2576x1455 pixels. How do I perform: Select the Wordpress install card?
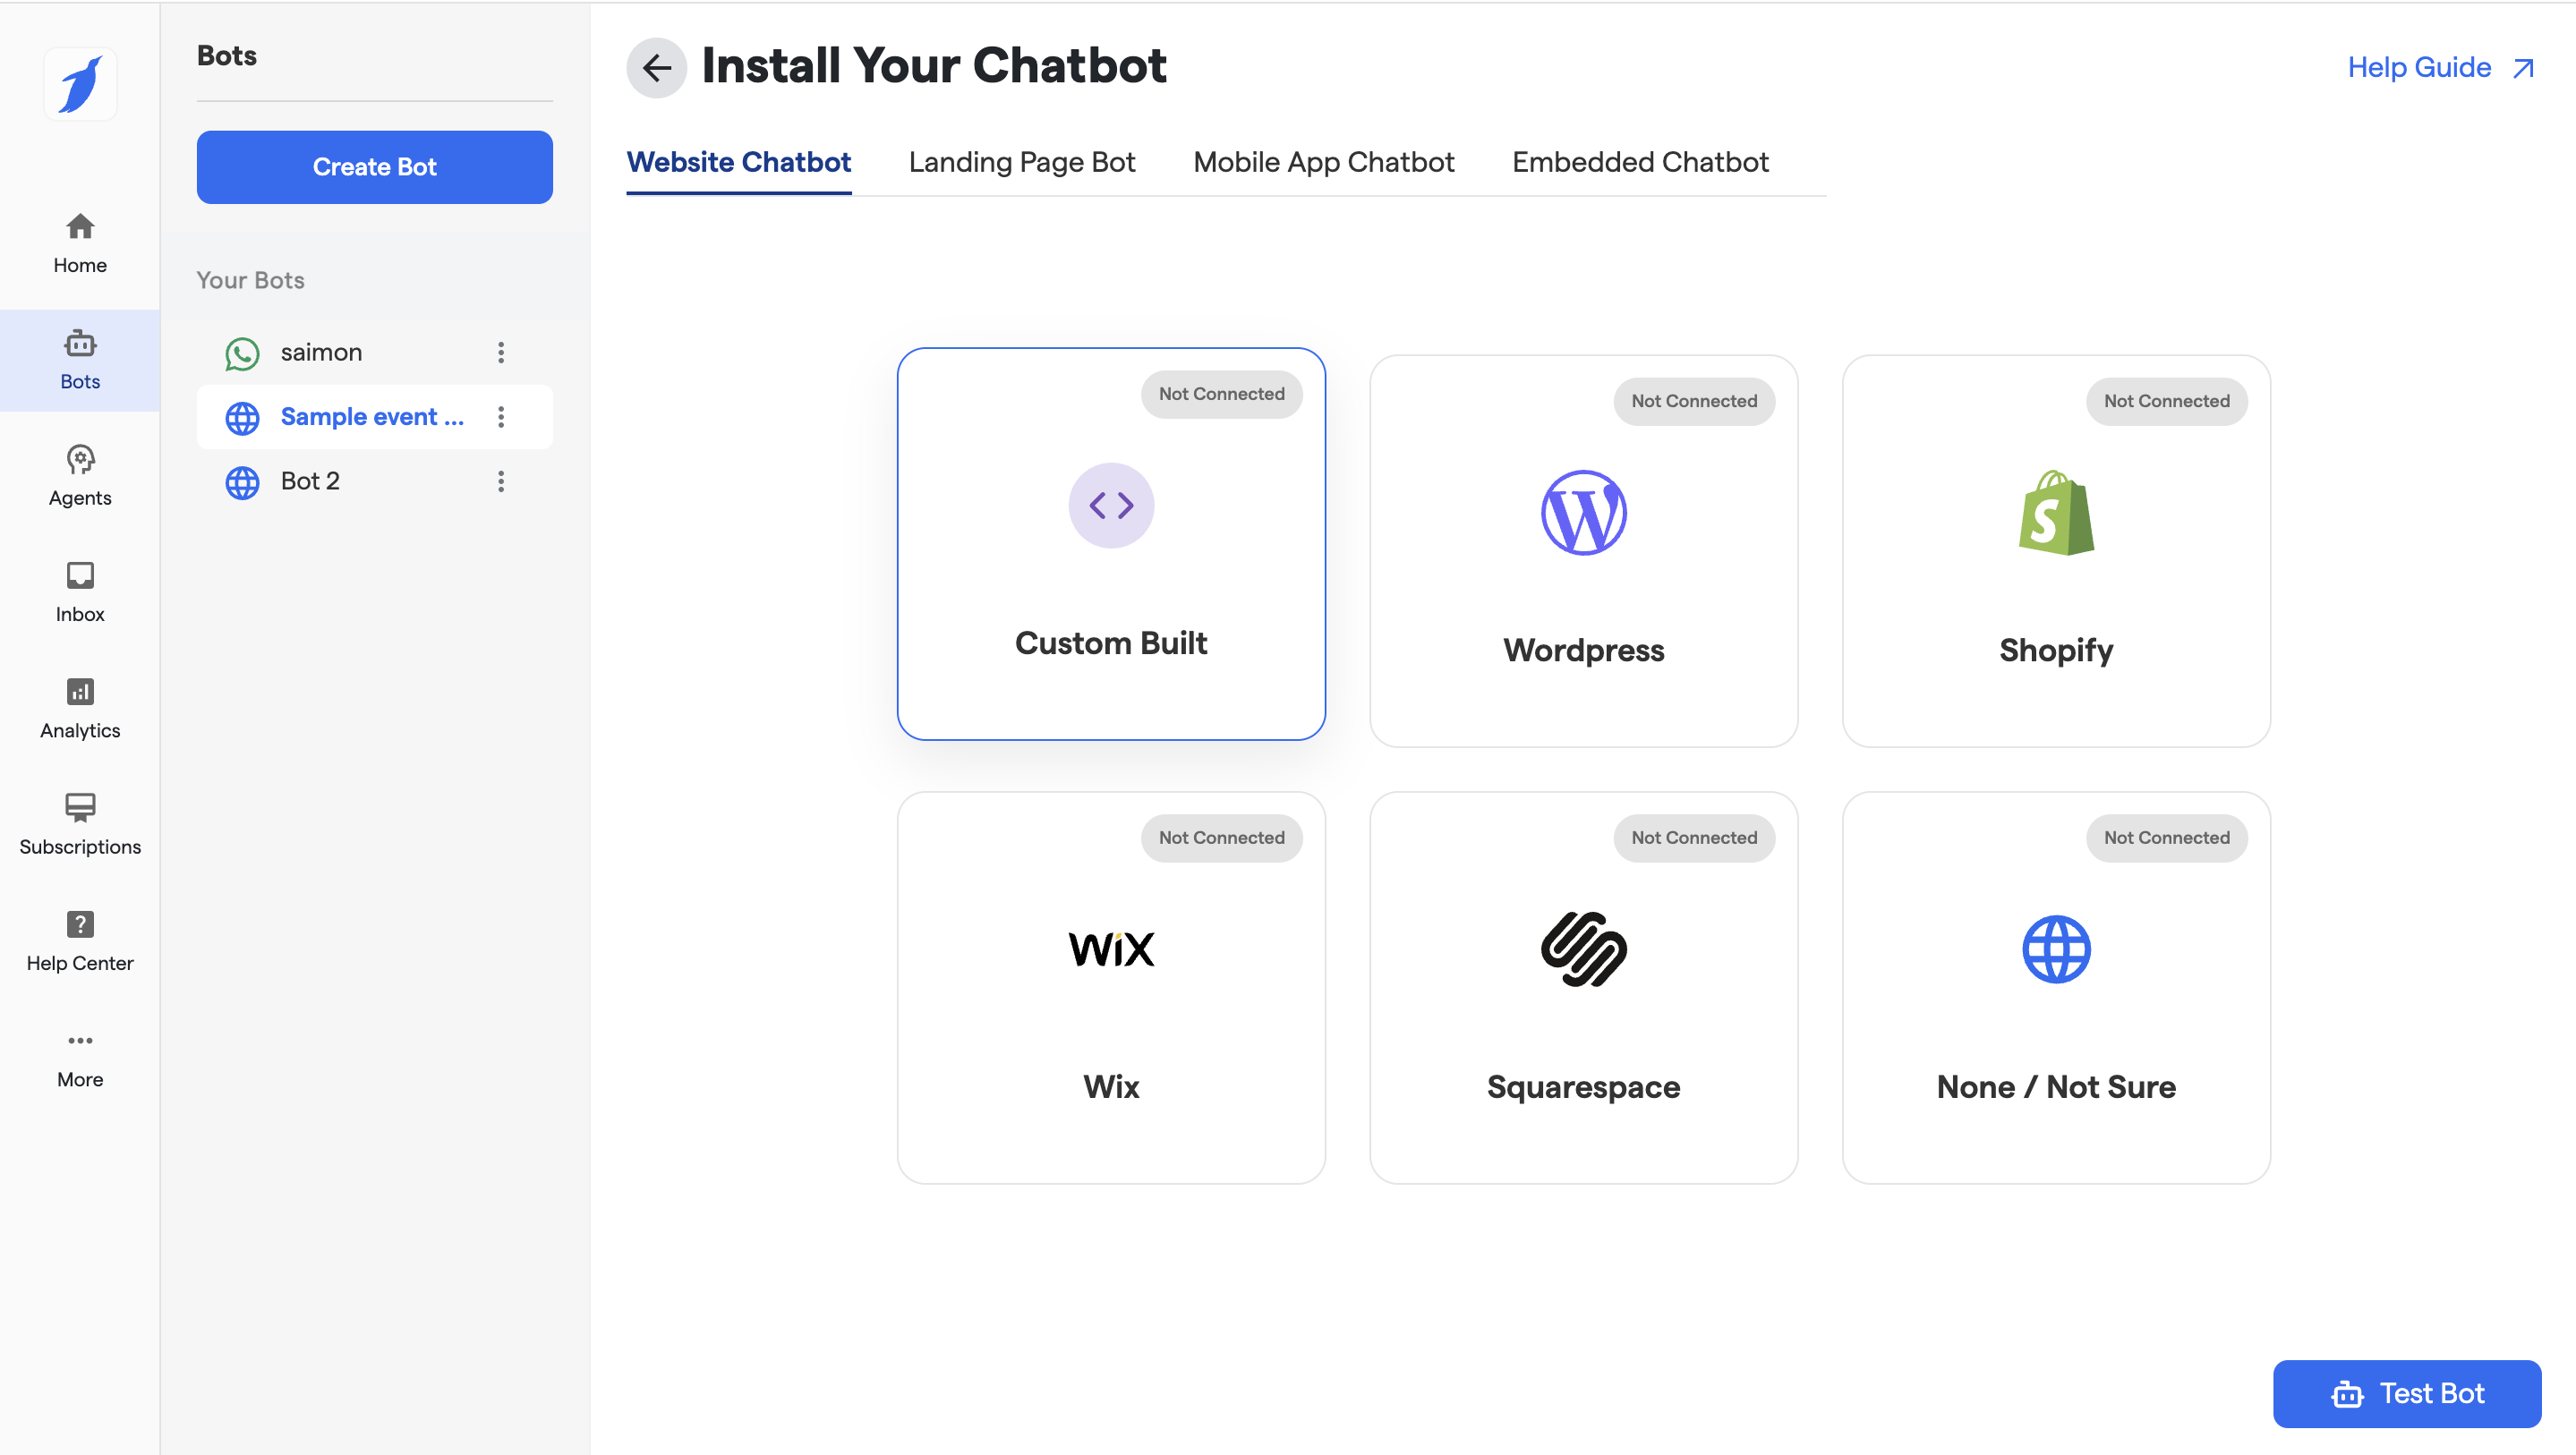[1583, 551]
